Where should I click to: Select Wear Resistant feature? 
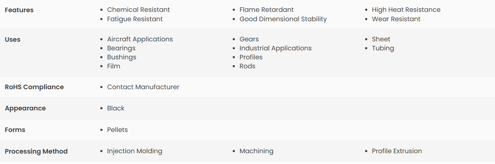(396, 19)
